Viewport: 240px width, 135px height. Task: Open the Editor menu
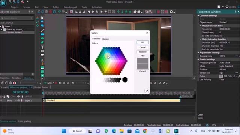pyautogui.click(x=56, y=7)
